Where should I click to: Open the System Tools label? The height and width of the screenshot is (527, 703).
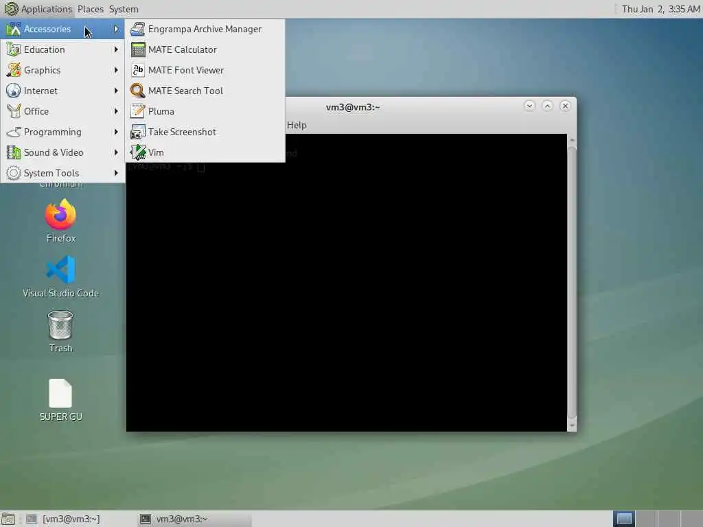(51, 174)
